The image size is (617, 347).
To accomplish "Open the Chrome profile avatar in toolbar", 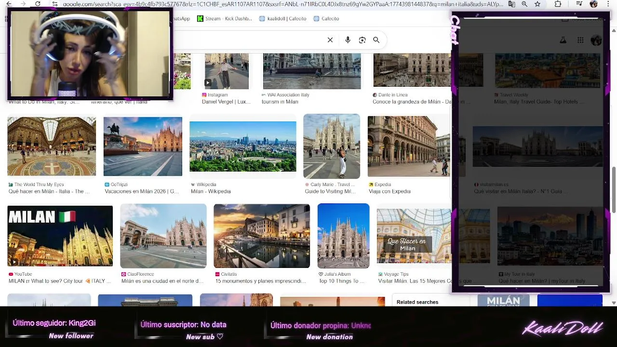I will point(594,4).
